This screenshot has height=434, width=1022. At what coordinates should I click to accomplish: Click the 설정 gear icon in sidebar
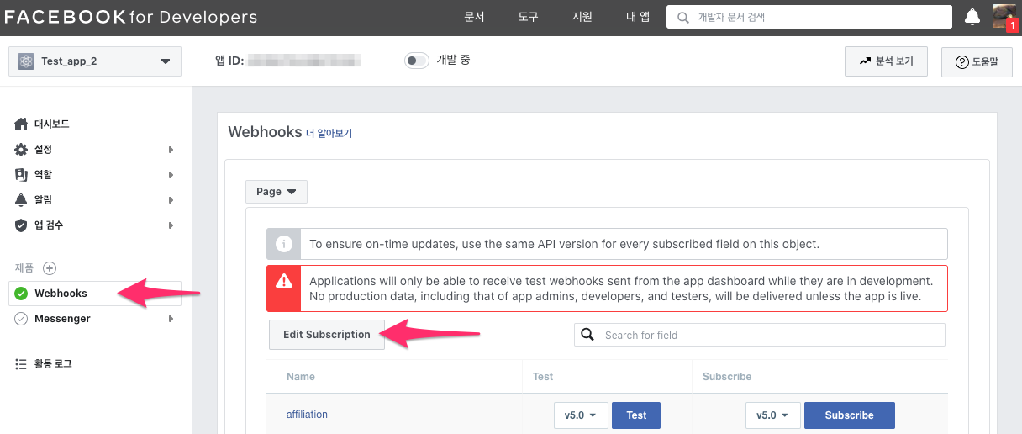22,150
